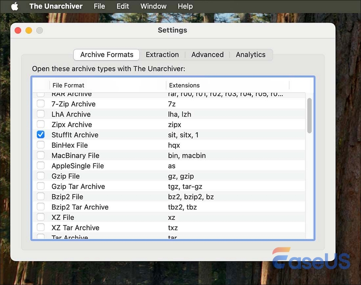Click the Extensions column header
Viewport: 361px width, 285px height.
(185, 85)
